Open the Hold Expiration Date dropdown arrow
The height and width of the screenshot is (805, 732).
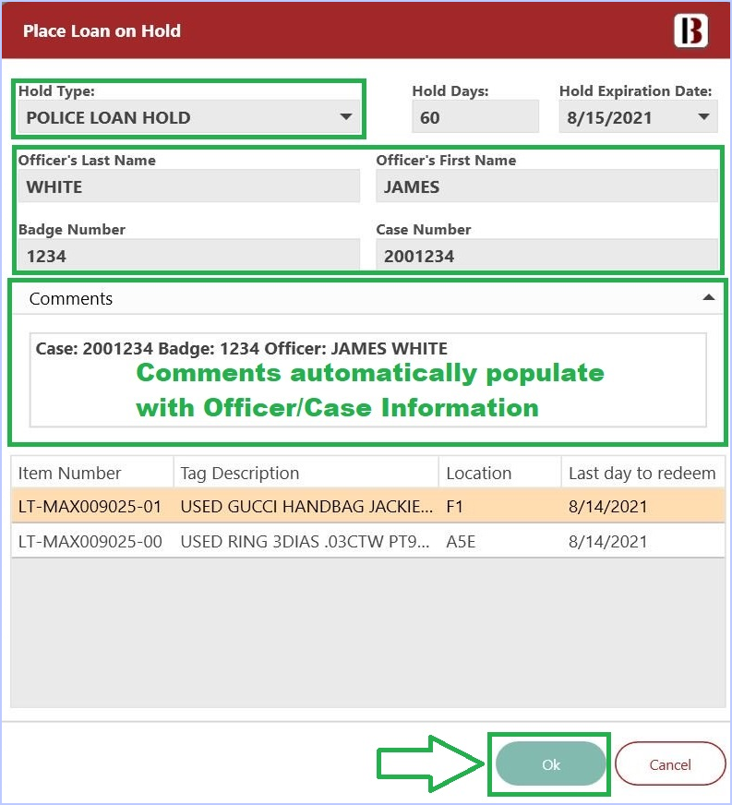tap(703, 117)
